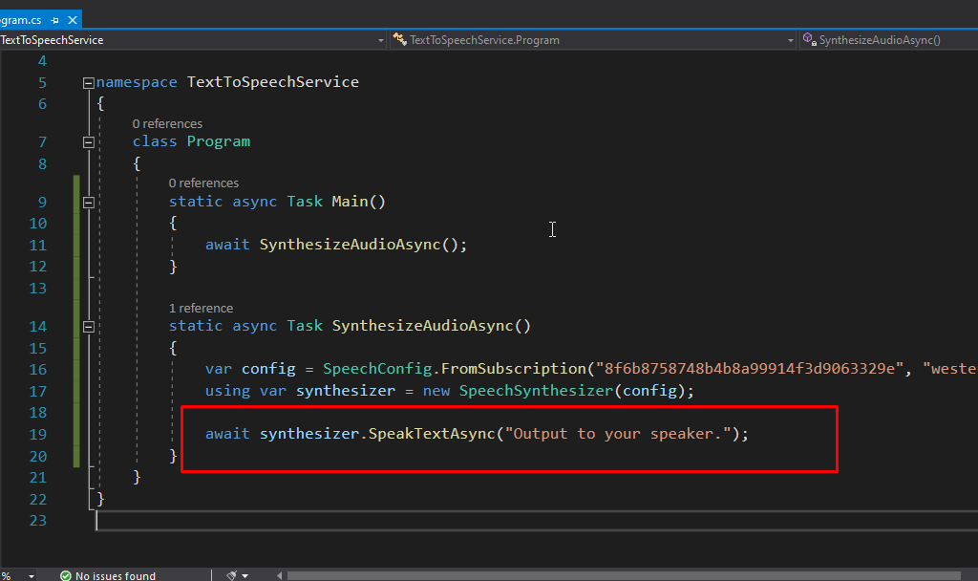Image resolution: width=978 pixels, height=581 pixels.
Task: Open 0 references link above Main method
Action: tap(203, 183)
